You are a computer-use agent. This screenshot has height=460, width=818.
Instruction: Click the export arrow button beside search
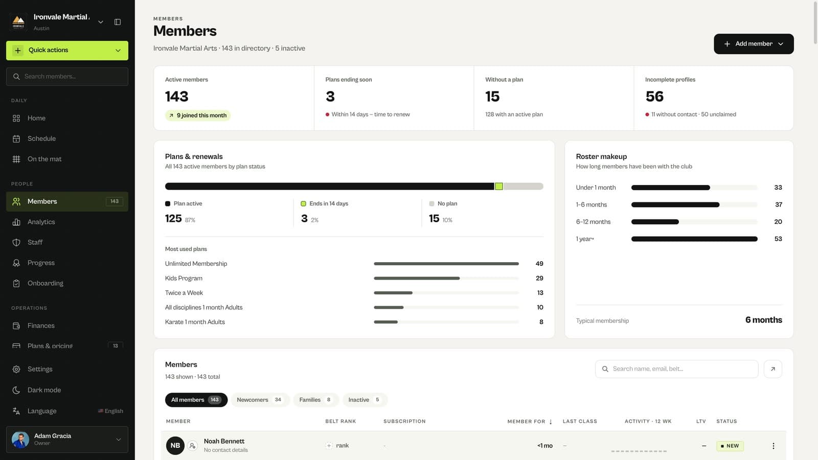tap(772, 369)
